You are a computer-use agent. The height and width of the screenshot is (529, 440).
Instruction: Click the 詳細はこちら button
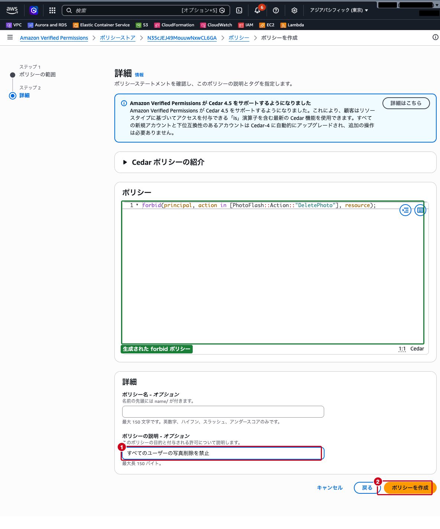pyautogui.click(x=406, y=103)
